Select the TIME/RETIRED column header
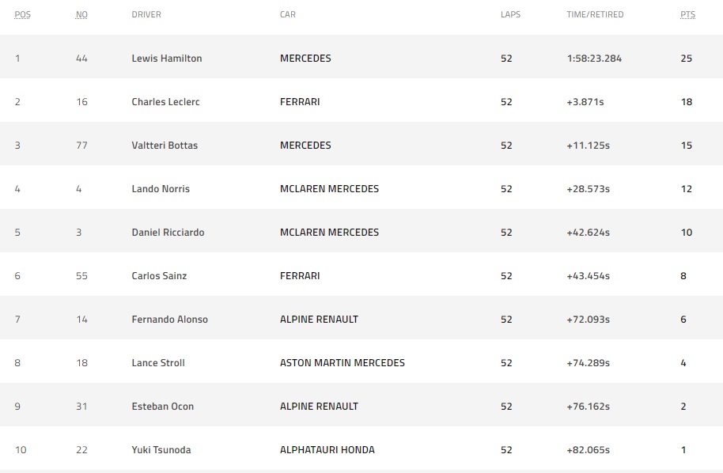 [595, 14]
